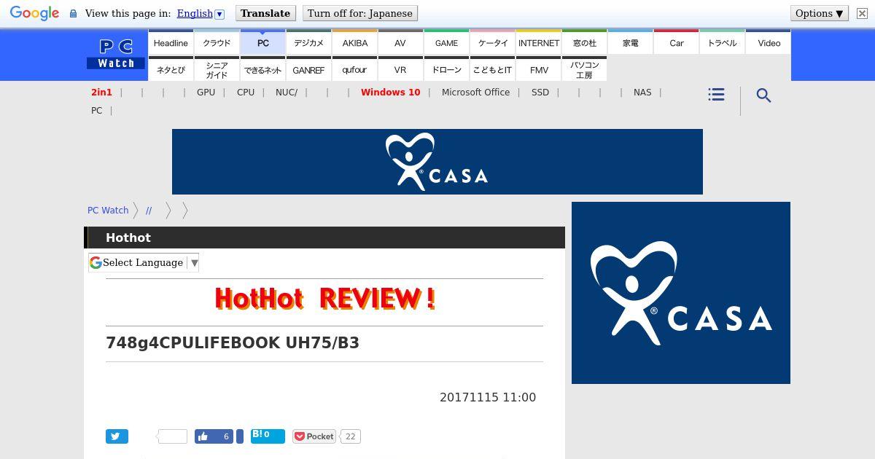Click the NAS topic link
The height and width of the screenshot is (459, 875).
coord(642,92)
